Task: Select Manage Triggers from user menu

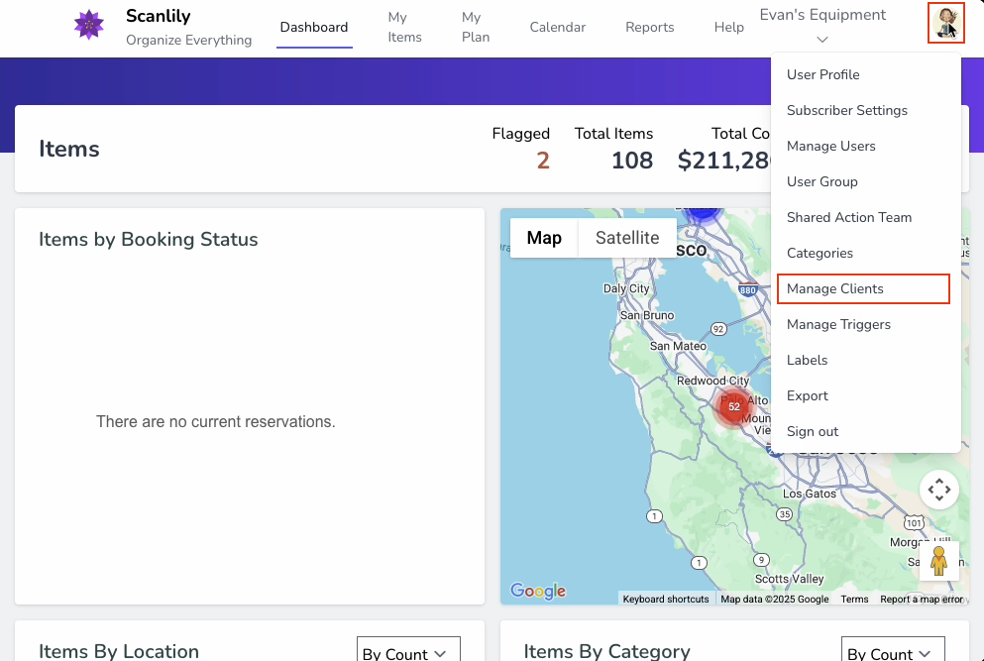Action: (x=838, y=324)
